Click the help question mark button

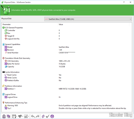(x=124, y=2)
